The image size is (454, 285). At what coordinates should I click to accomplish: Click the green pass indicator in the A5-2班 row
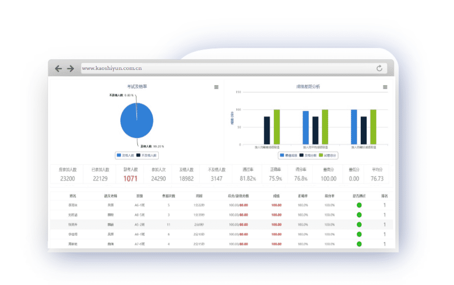[359, 224]
